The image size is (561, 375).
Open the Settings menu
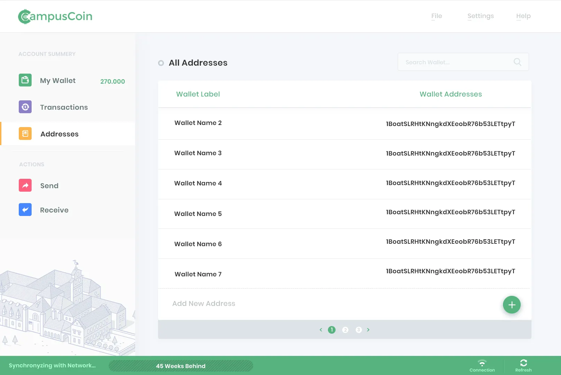coord(480,16)
